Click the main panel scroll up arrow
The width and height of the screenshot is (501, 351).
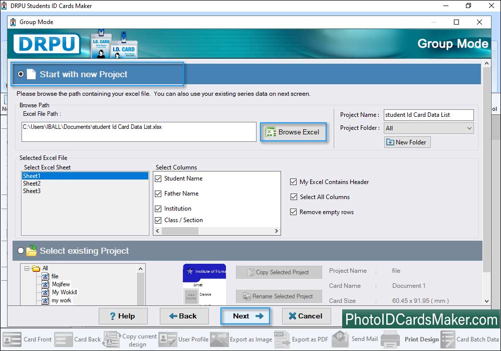(x=486, y=63)
